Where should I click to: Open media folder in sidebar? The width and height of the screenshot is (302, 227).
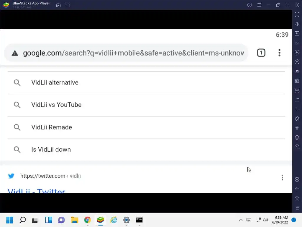pos(297,100)
